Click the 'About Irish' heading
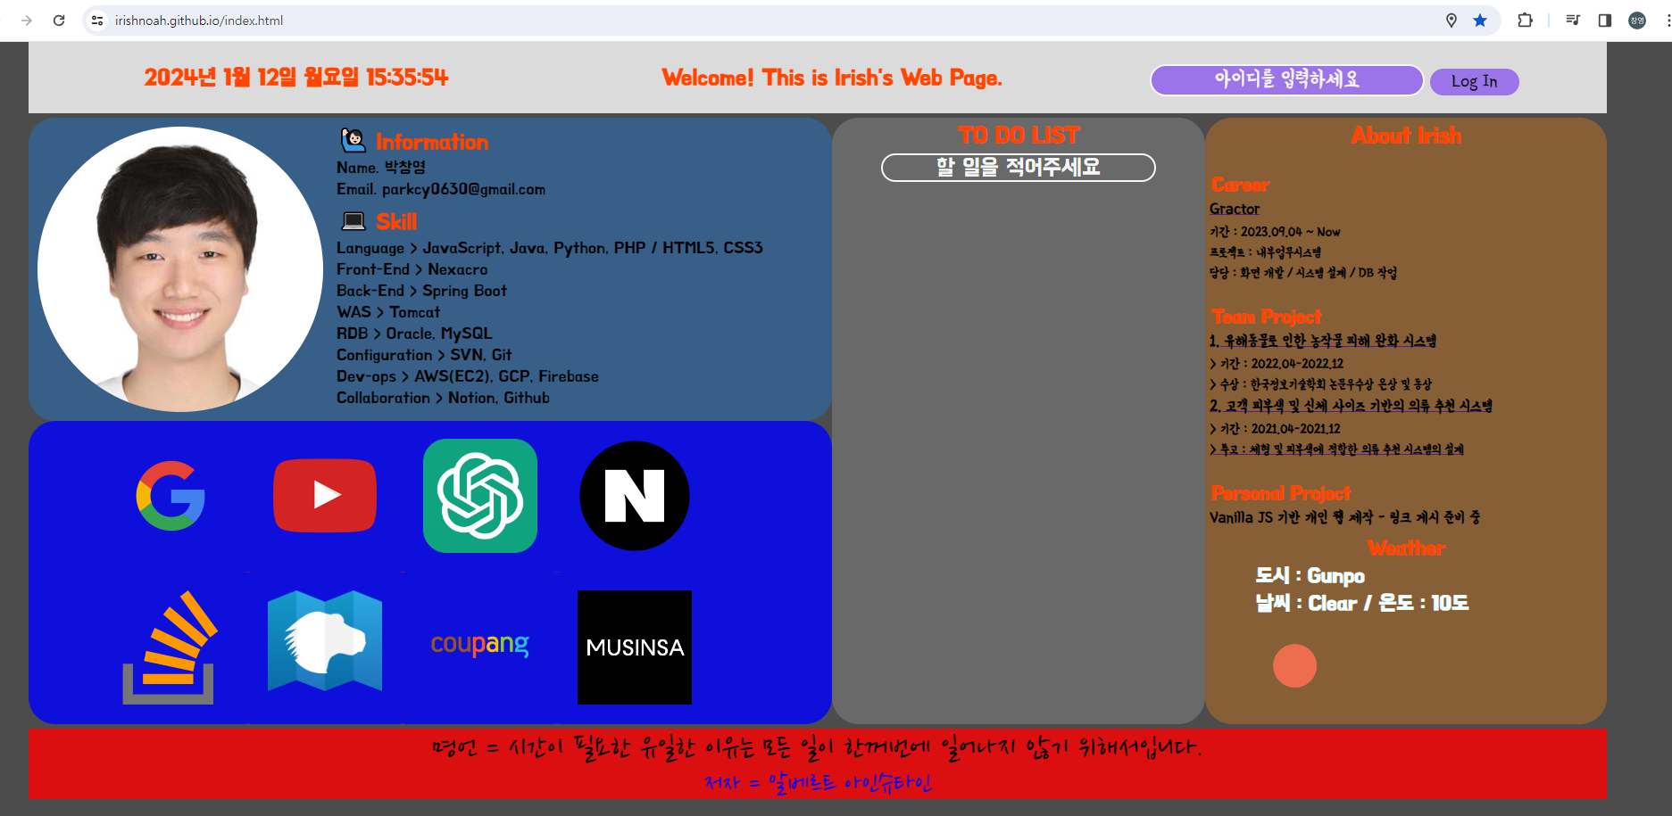This screenshot has width=1672, height=816. (1406, 136)
